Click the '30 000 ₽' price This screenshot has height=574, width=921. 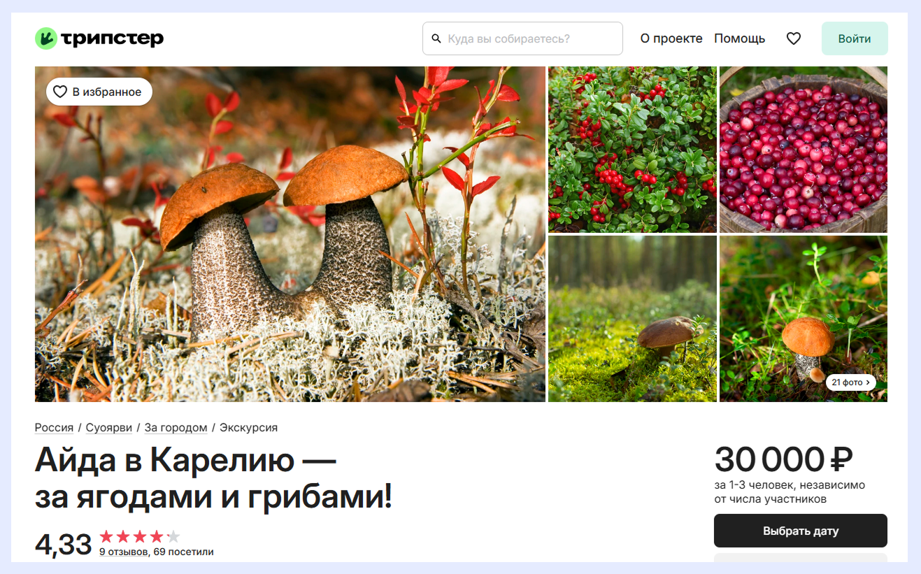(x=783, y=459)
